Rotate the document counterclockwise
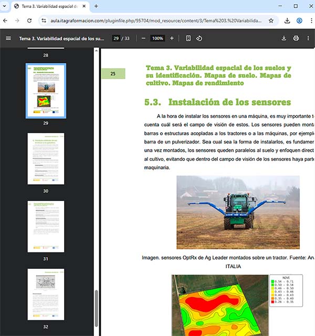 point(199,38)
